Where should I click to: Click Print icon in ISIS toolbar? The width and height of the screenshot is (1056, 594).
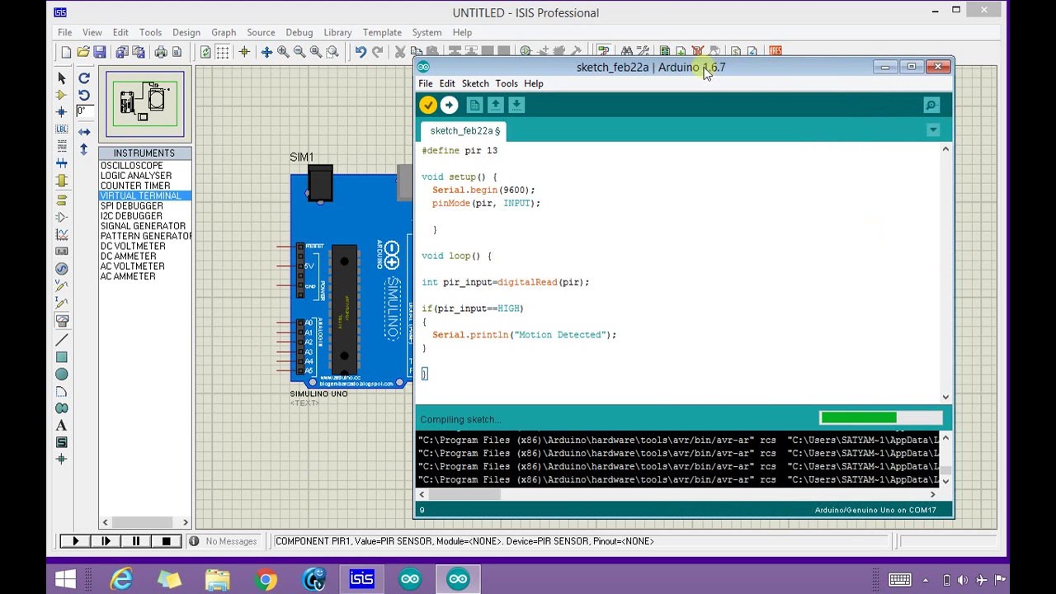coord(161,52)
